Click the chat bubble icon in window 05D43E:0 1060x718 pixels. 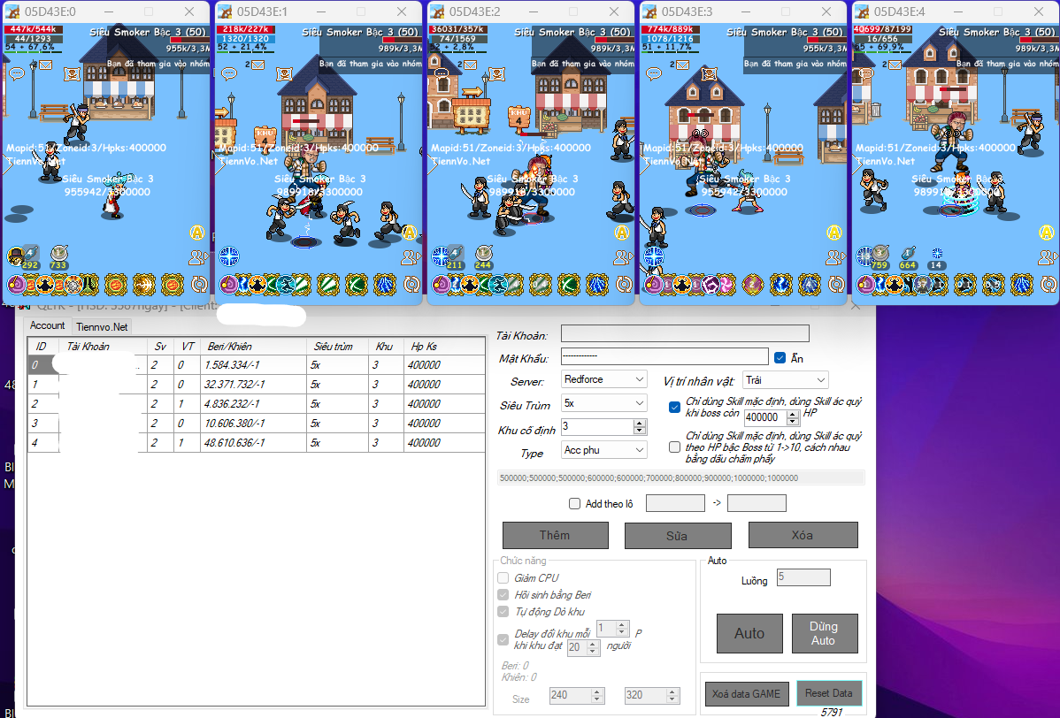point(15,74)
